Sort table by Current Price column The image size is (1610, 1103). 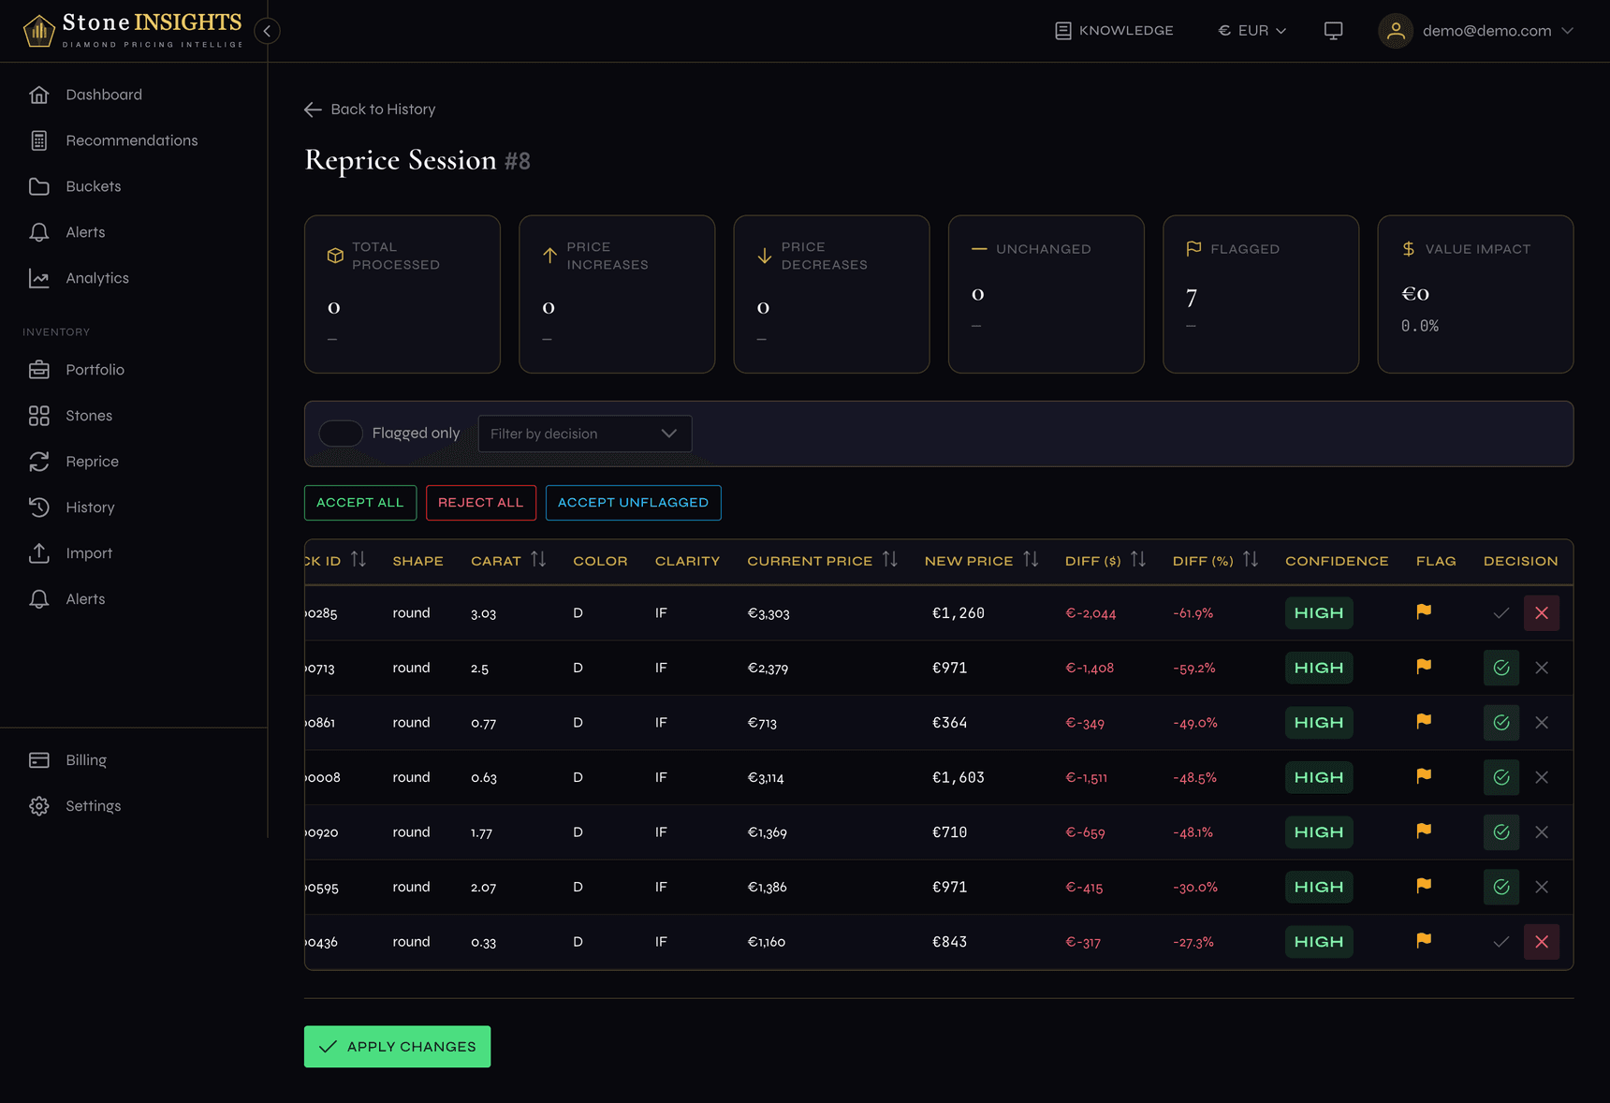[x=889, y=560]
